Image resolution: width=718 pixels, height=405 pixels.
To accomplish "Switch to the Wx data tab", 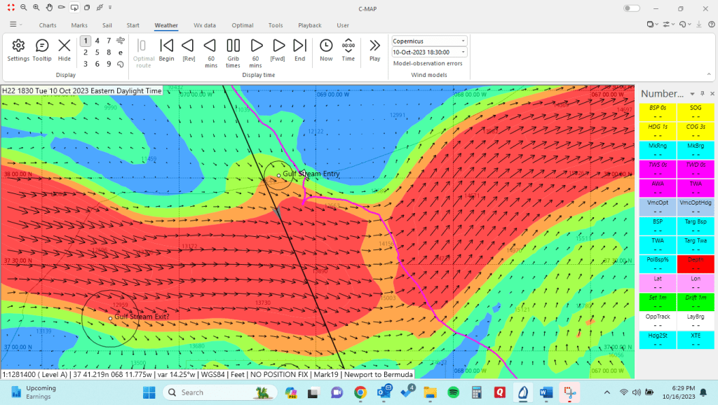I will pyautogui.click(x=205, y=25).
